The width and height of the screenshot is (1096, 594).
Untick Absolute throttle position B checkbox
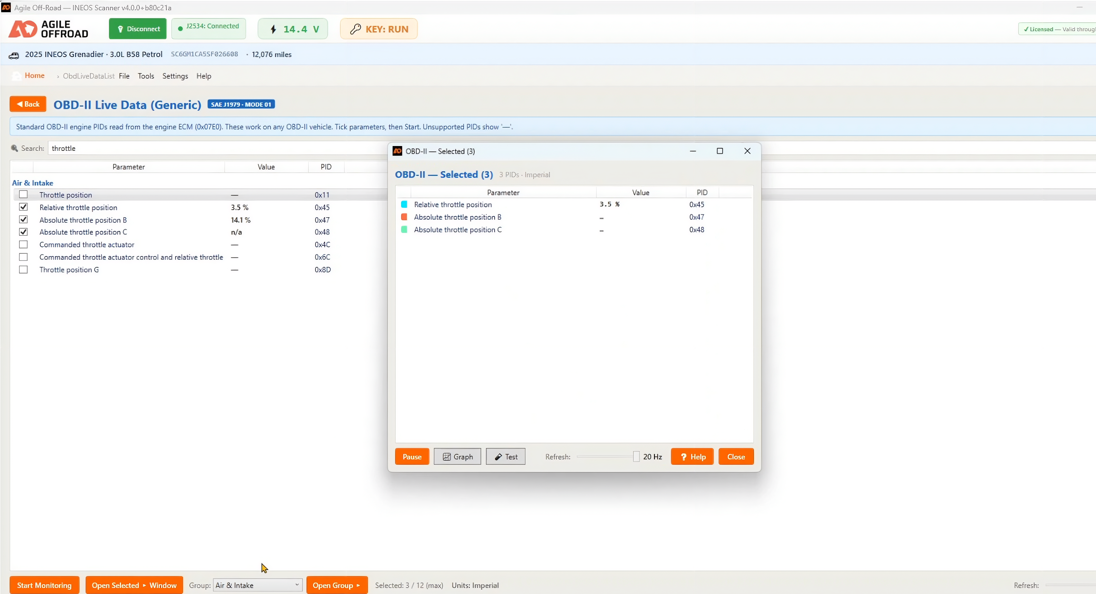point(23,219)
